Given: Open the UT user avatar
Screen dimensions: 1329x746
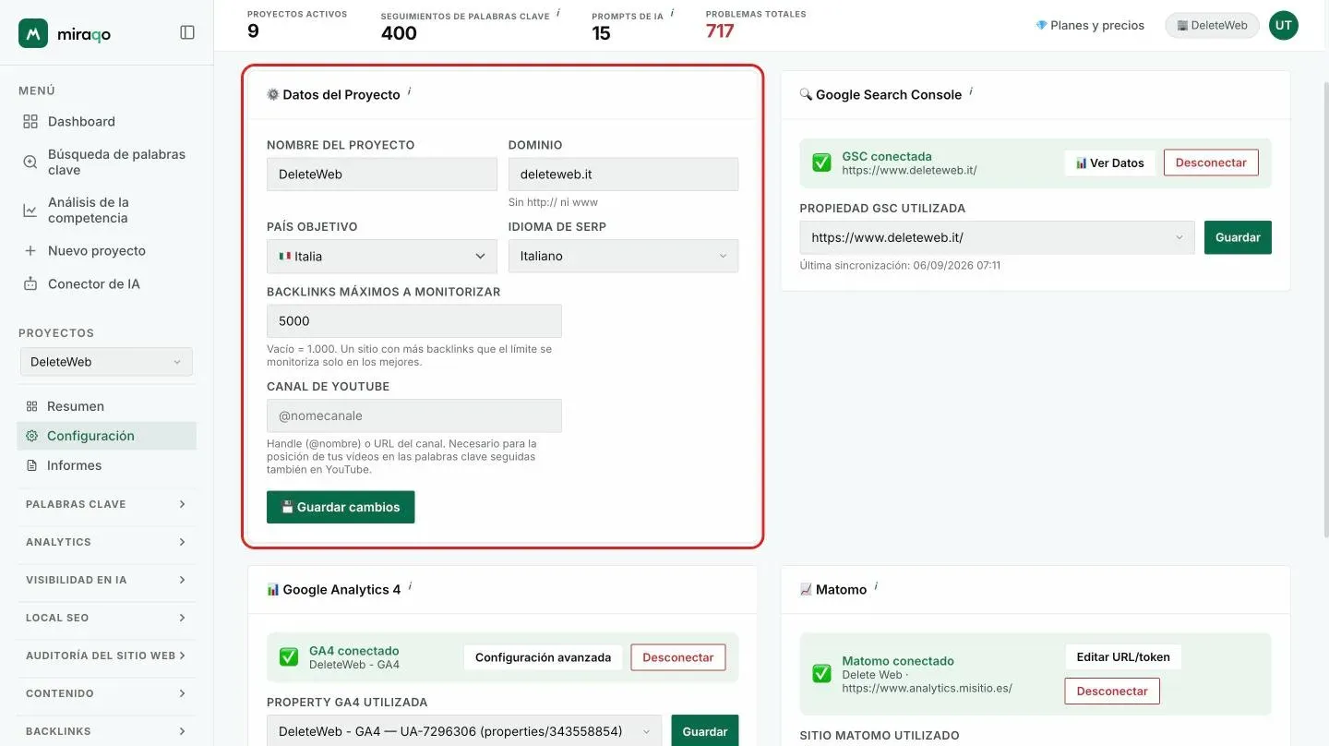Looking at the screenshot, I should (x=1283, y=26).
